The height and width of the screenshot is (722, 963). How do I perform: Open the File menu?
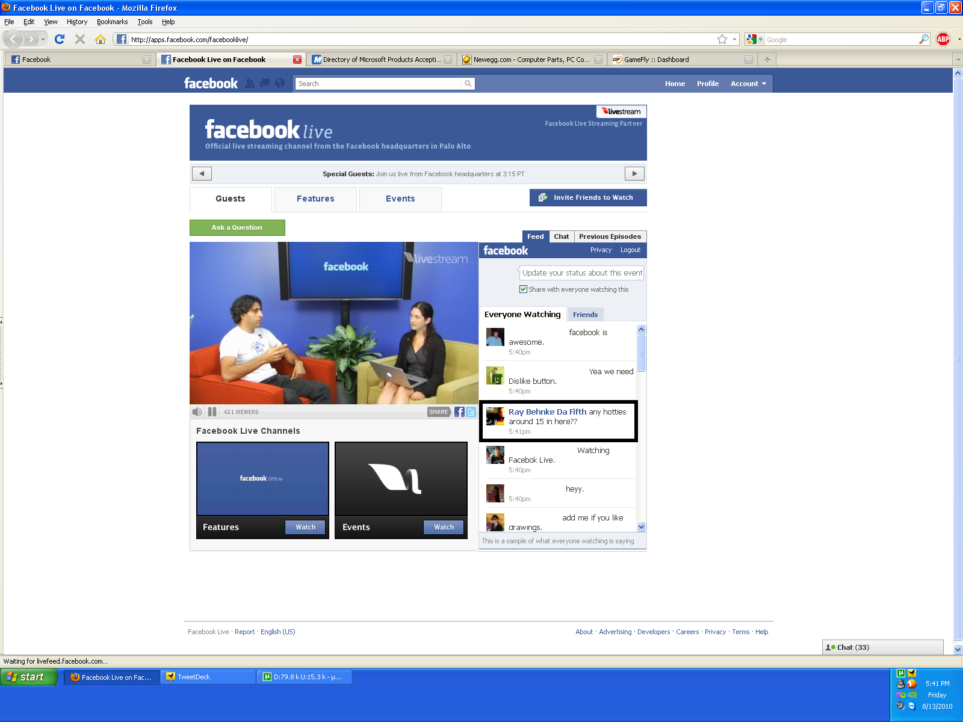point(9,22)
